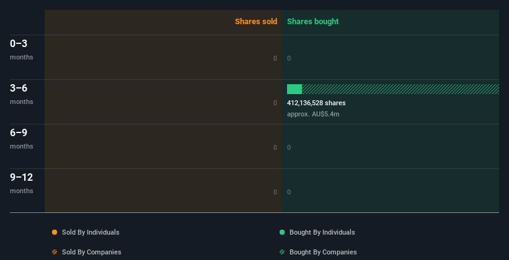Toggle the Bought By Individuals legend label
The height and width of the screenshot is (260, 509).
[322, 232]
